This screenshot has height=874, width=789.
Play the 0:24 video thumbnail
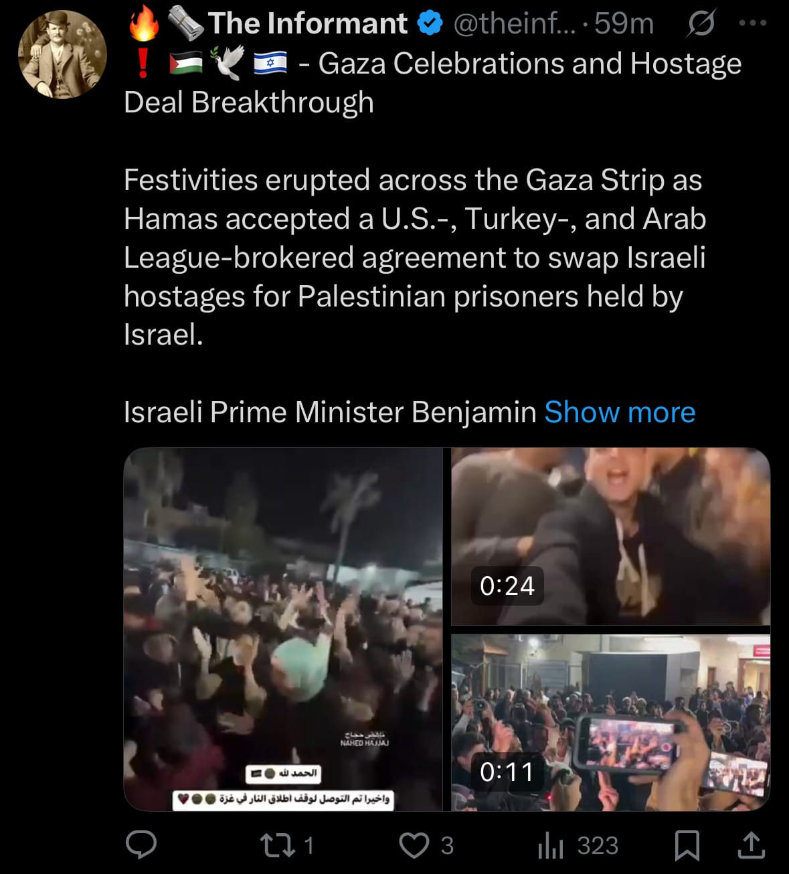(x=611, y=536)
